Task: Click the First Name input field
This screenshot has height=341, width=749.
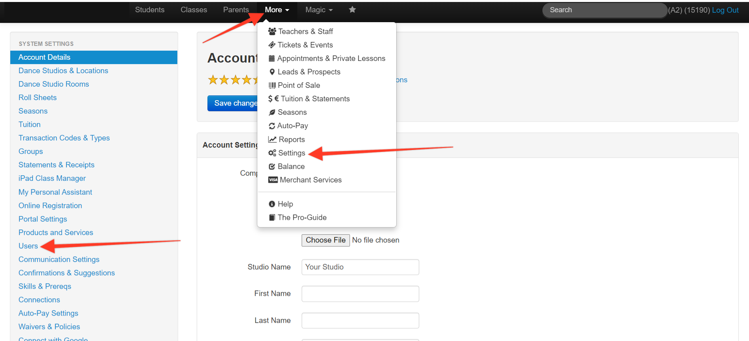Action: [x=360, y=294]
